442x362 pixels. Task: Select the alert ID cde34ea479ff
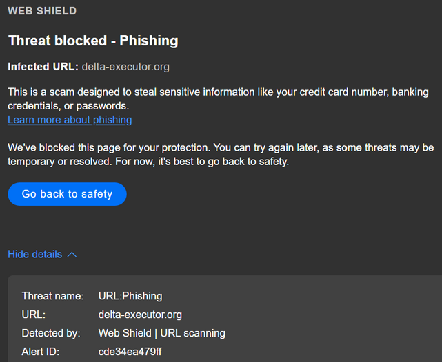[x=130, y=352]
